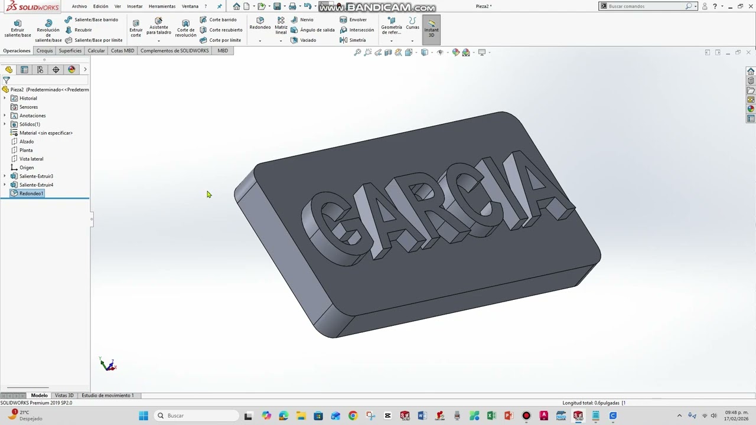Select Corte de revolución tool

click(x=185, y=28)
